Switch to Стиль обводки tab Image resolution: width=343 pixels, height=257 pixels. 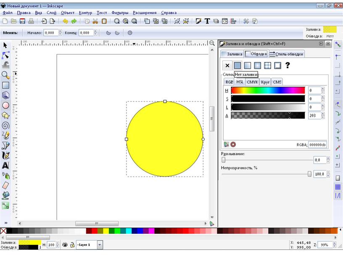click(286, 54)
